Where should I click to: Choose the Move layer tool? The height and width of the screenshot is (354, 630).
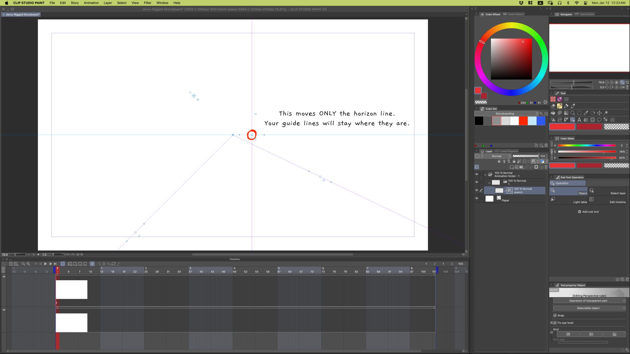599,113
